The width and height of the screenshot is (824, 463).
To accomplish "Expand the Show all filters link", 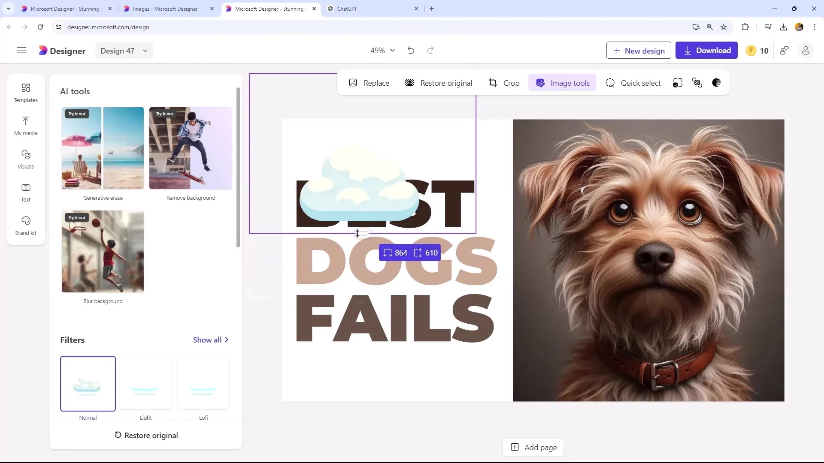I will point(211,340).
